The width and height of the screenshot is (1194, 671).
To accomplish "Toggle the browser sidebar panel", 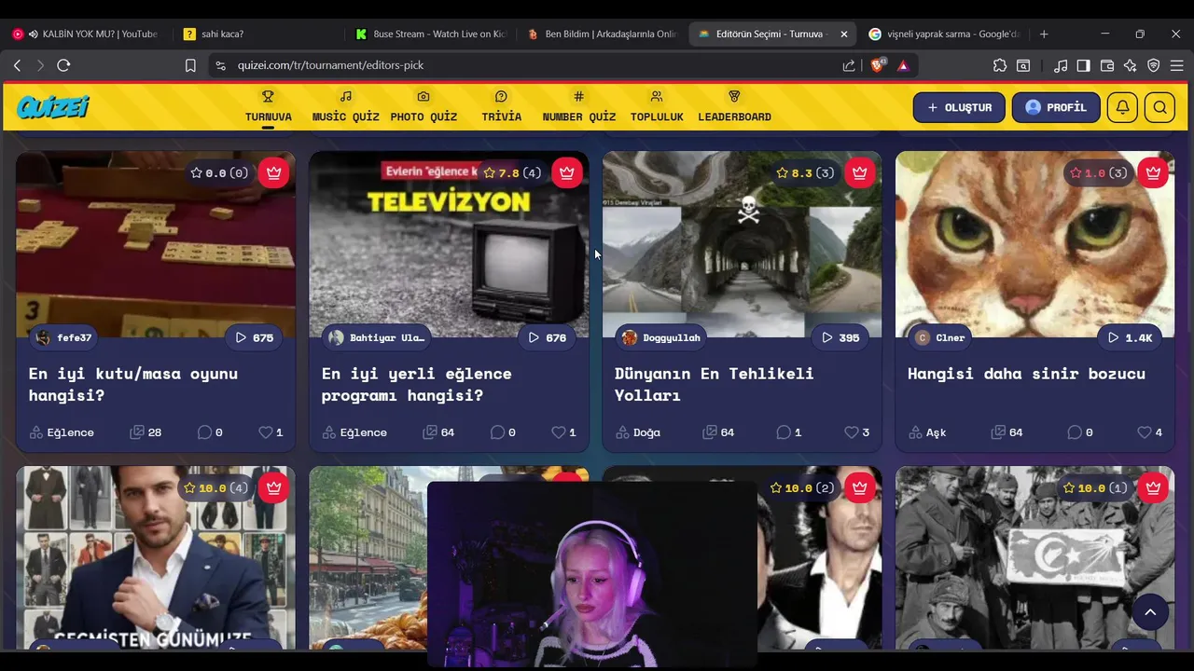I will [1083, 65].
